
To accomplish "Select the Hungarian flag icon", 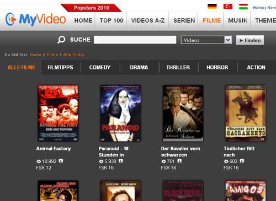I will point(243,7).
